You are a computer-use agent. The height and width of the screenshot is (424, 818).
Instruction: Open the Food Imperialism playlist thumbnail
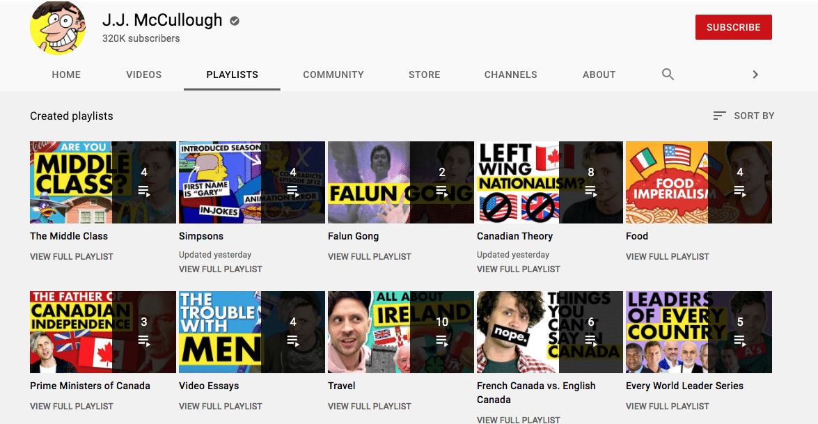(698, 182)
